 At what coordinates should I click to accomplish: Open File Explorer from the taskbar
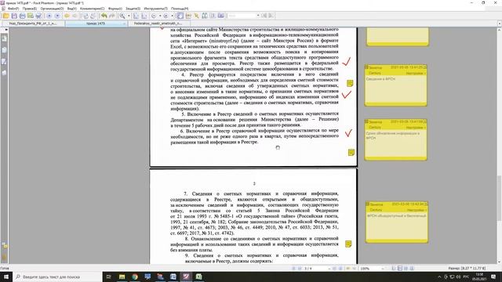122,277
